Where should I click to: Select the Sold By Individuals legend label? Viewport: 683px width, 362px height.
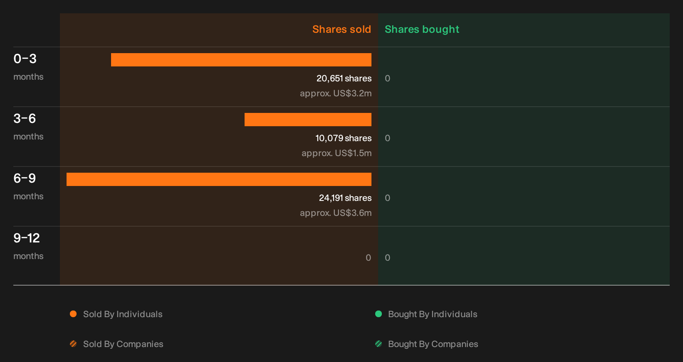(x=123, y=314)
